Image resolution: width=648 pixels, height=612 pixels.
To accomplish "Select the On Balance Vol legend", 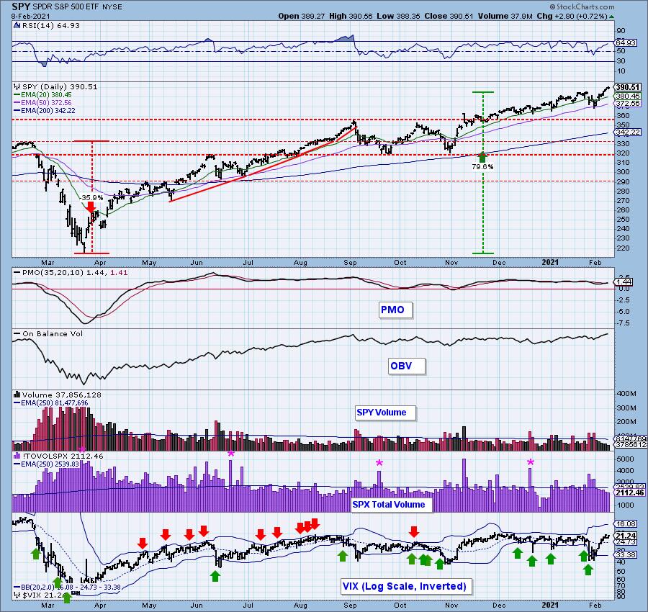I will coord(48,333).
